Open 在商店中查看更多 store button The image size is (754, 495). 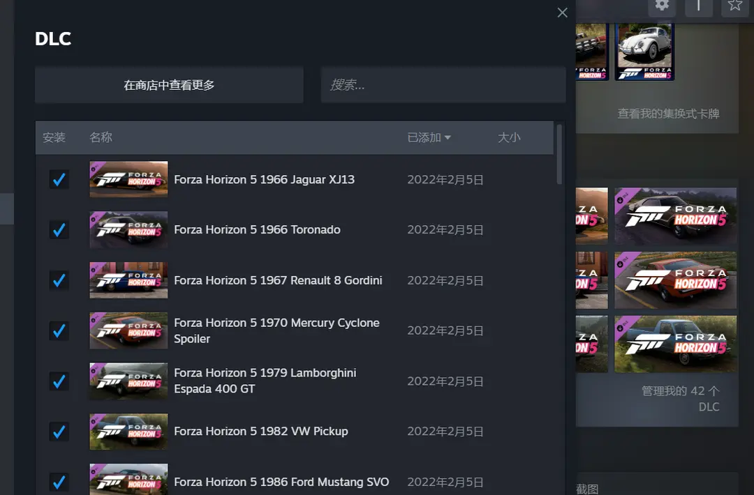click(x=169, y=85)
